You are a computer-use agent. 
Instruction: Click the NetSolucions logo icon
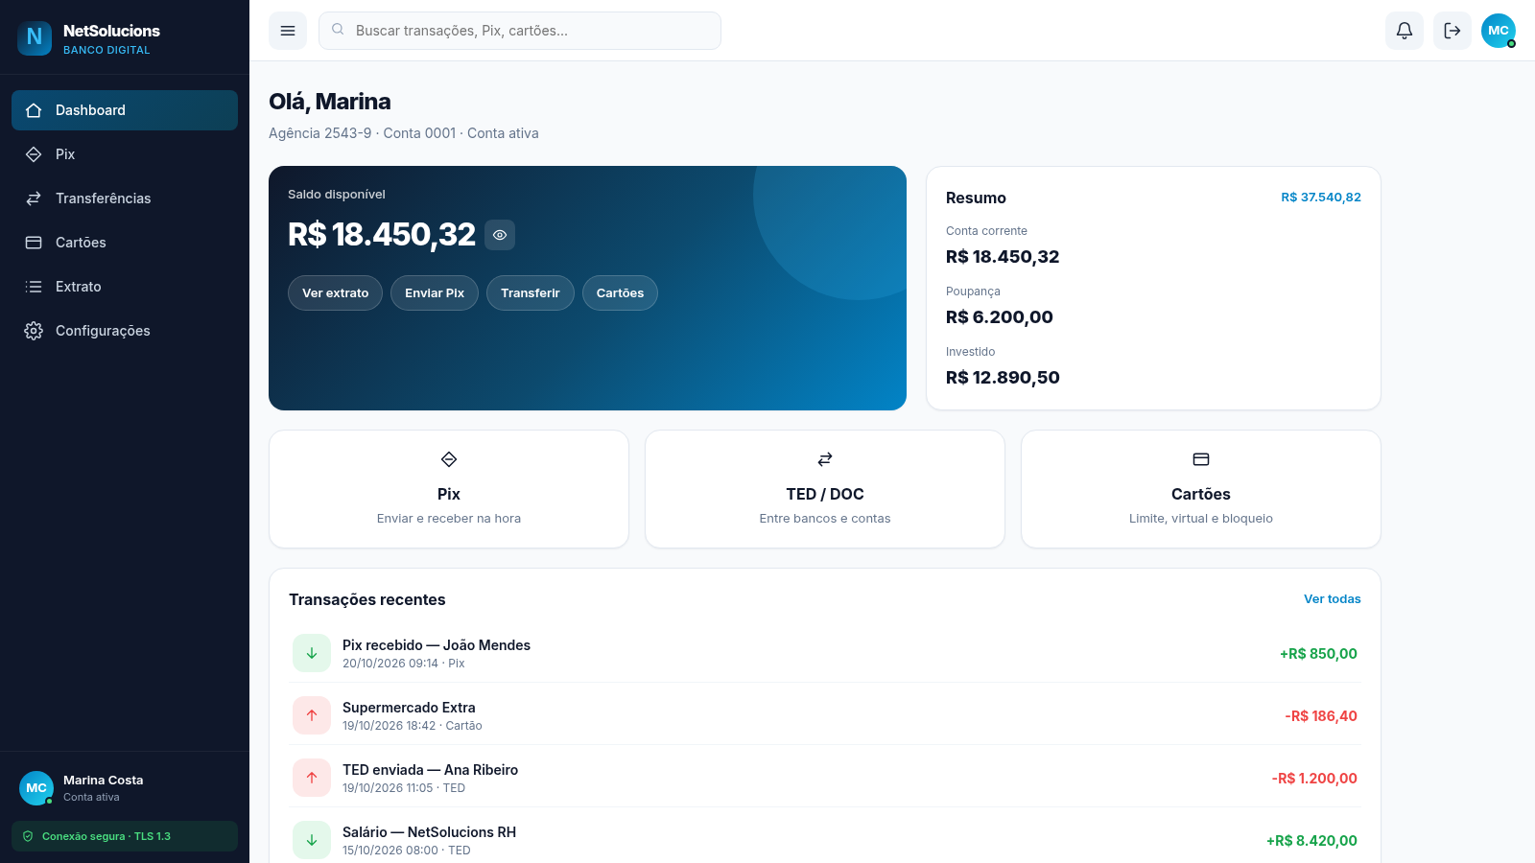(x=35, y=38)
